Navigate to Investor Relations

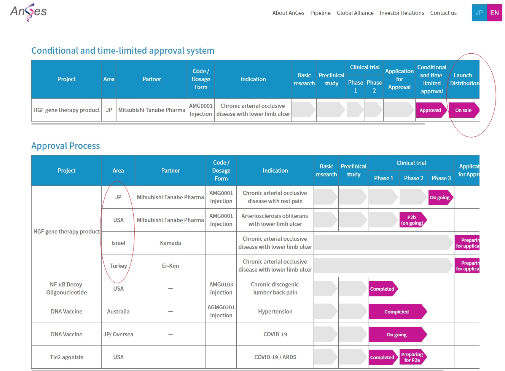[402, 13]
